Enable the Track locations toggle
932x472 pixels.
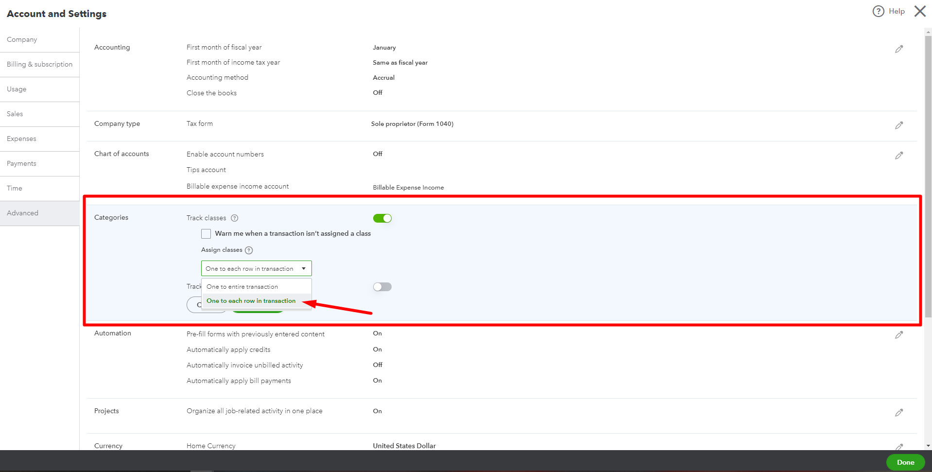pyautogui.click(x=382, y=287)
